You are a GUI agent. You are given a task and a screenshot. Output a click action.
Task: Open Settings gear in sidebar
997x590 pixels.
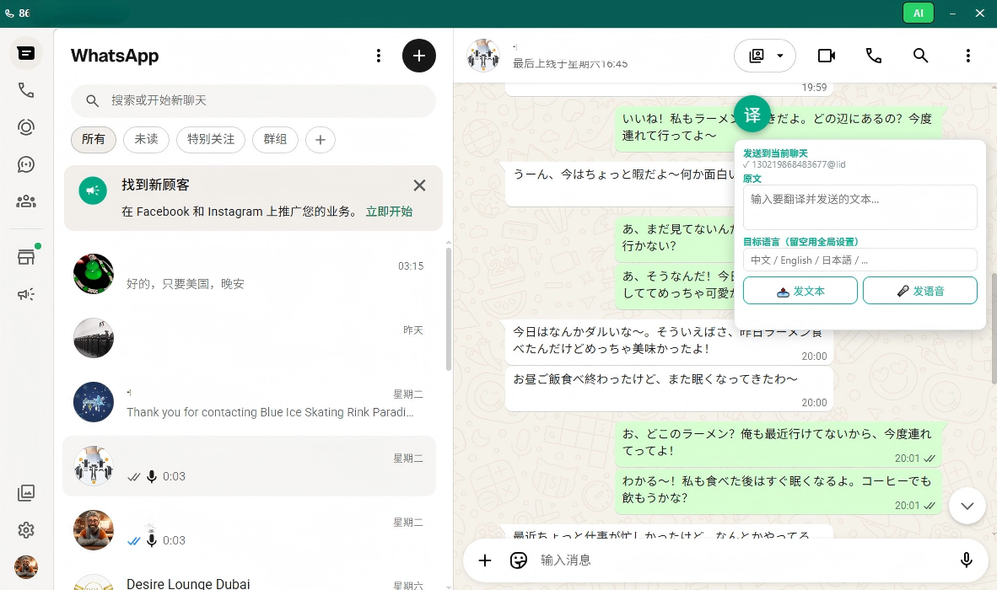point(26,529)
